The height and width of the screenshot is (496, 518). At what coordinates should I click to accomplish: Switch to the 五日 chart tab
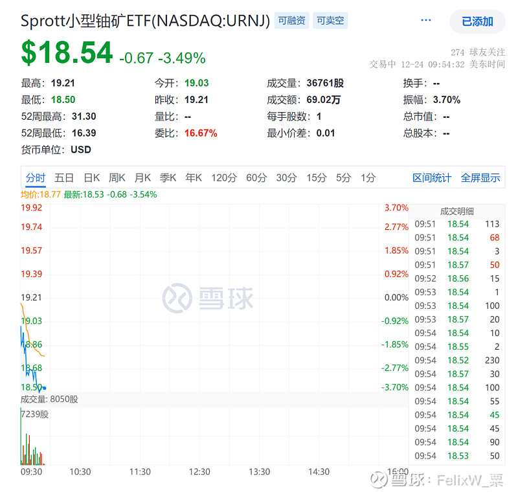point(63,178)
